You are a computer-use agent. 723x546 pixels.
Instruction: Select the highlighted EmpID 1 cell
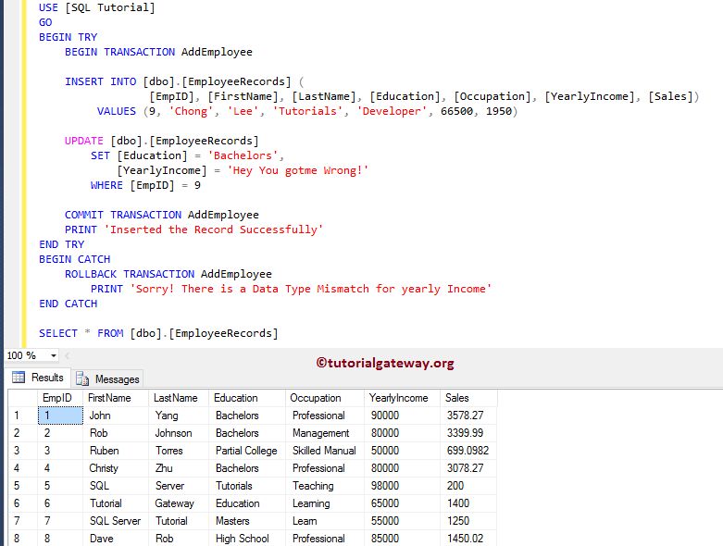[x=60, y=416]
